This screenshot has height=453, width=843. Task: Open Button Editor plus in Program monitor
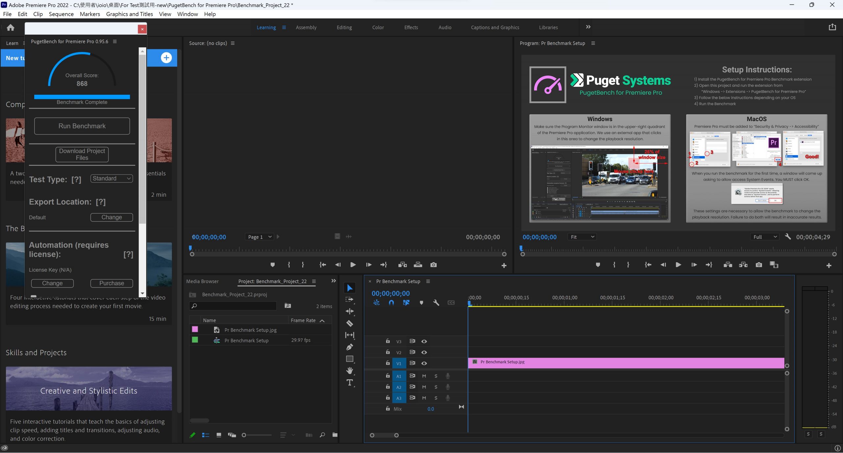coord(829,265)
